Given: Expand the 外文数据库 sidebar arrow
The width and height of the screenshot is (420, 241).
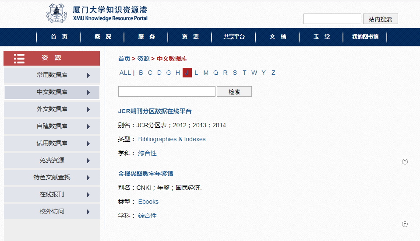Looking at the screenshot, I should click(x=88, y=109).
